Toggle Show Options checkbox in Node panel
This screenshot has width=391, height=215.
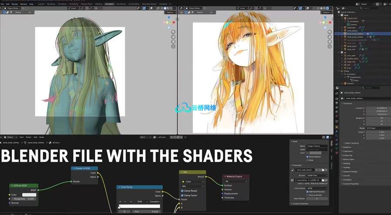point(308,157)
